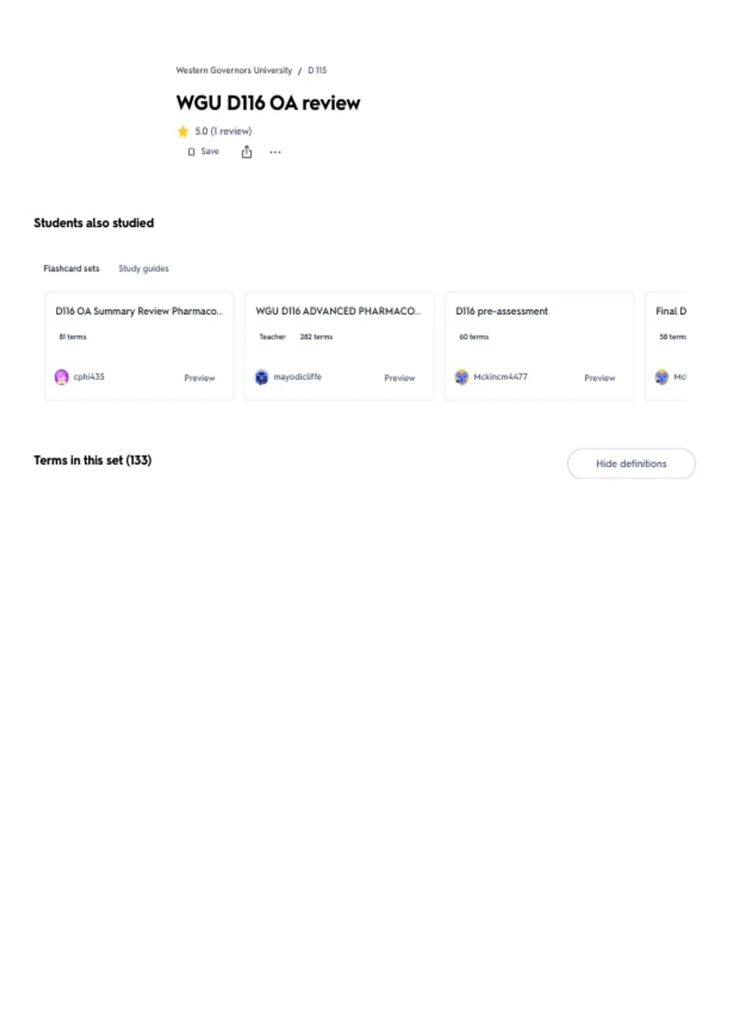Select the Flashcard sets tab
The width and height of the screenshot is (729, 1033).
pyautogui.click(x=71, y=269)
